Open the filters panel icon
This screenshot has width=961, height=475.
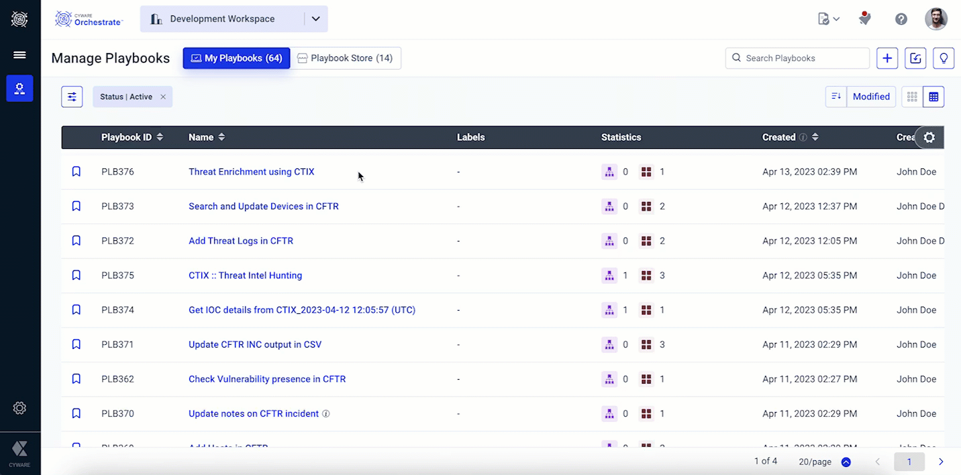[72, 97]
